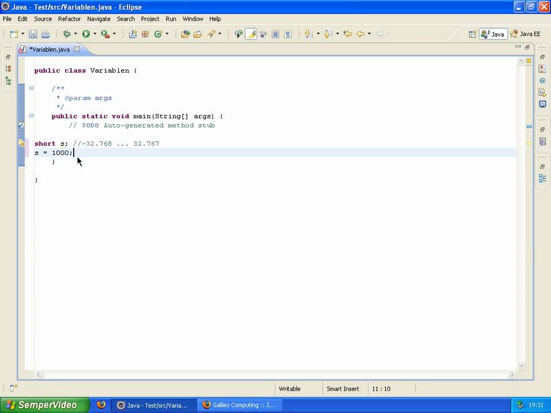Open the Project menu
This screenshot has width=551, height=413.
click(x=150, y=19)
